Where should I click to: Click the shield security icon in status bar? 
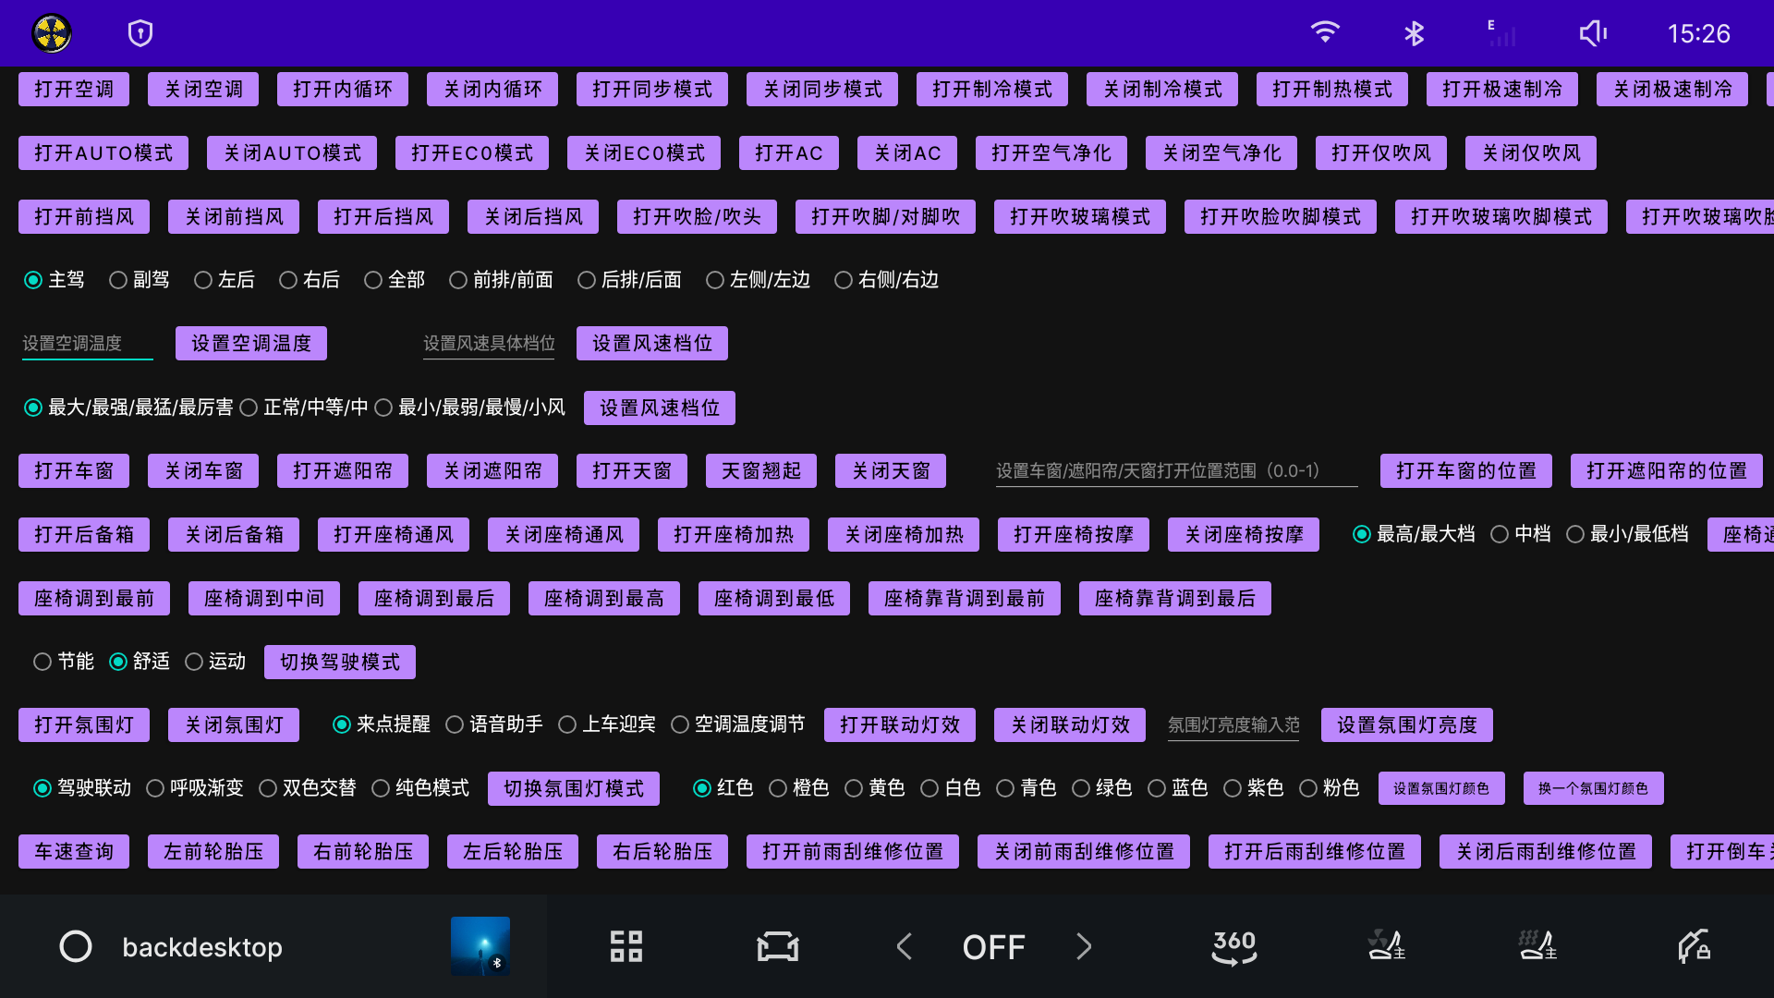point(140,34)
